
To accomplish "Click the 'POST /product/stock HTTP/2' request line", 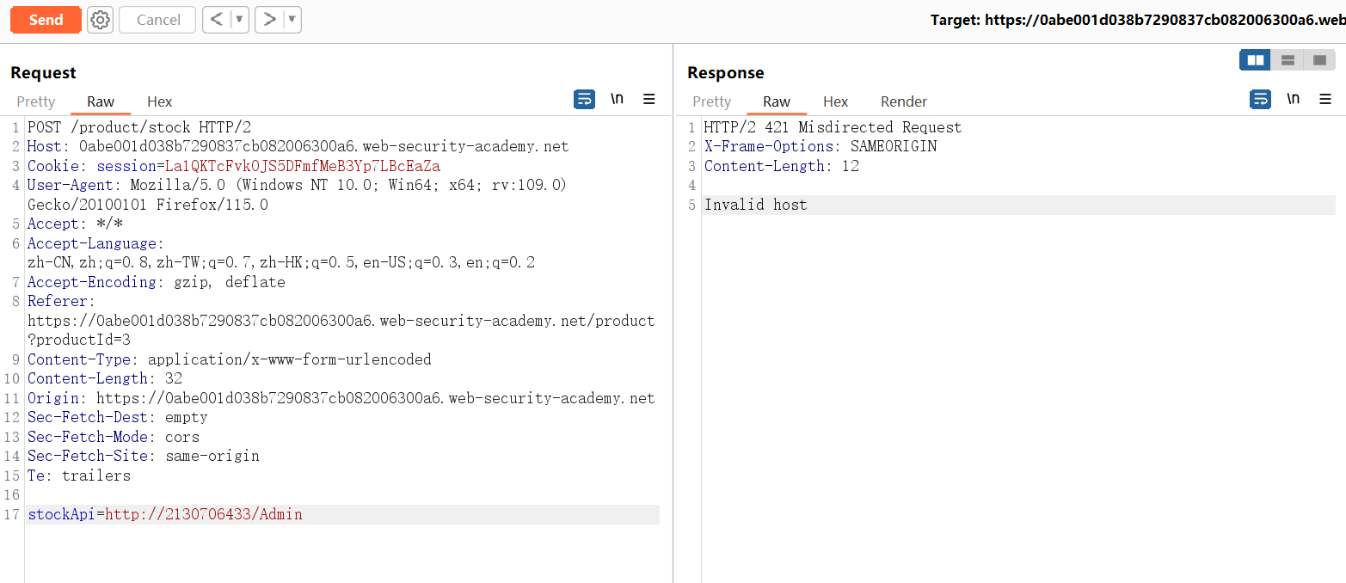I will tap(139, 127).
